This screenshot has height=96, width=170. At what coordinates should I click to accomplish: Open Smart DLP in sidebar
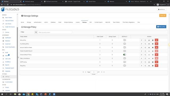[8, 44]
